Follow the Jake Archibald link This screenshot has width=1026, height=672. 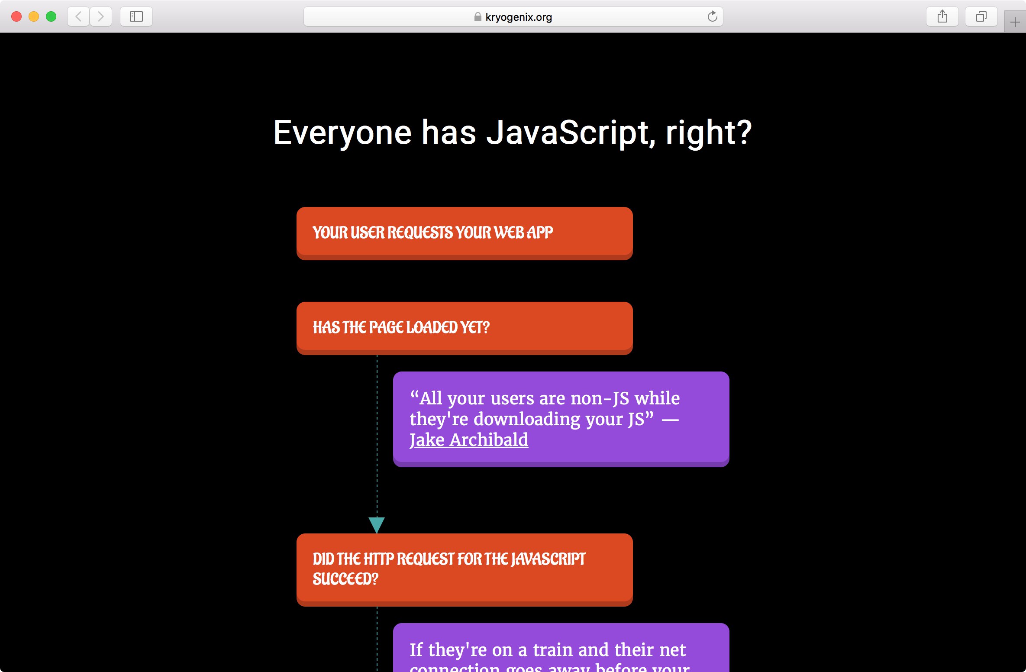pos(469,440)
